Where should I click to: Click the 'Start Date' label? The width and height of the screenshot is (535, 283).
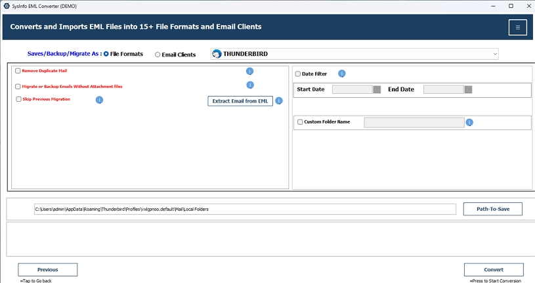click(x=310, y=89)
